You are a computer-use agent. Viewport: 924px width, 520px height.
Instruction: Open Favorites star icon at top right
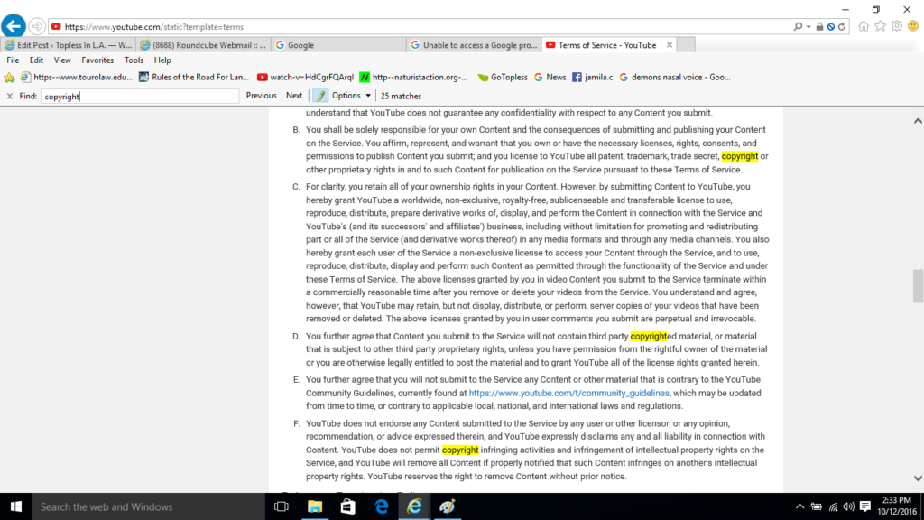click(x=880, y=26)
